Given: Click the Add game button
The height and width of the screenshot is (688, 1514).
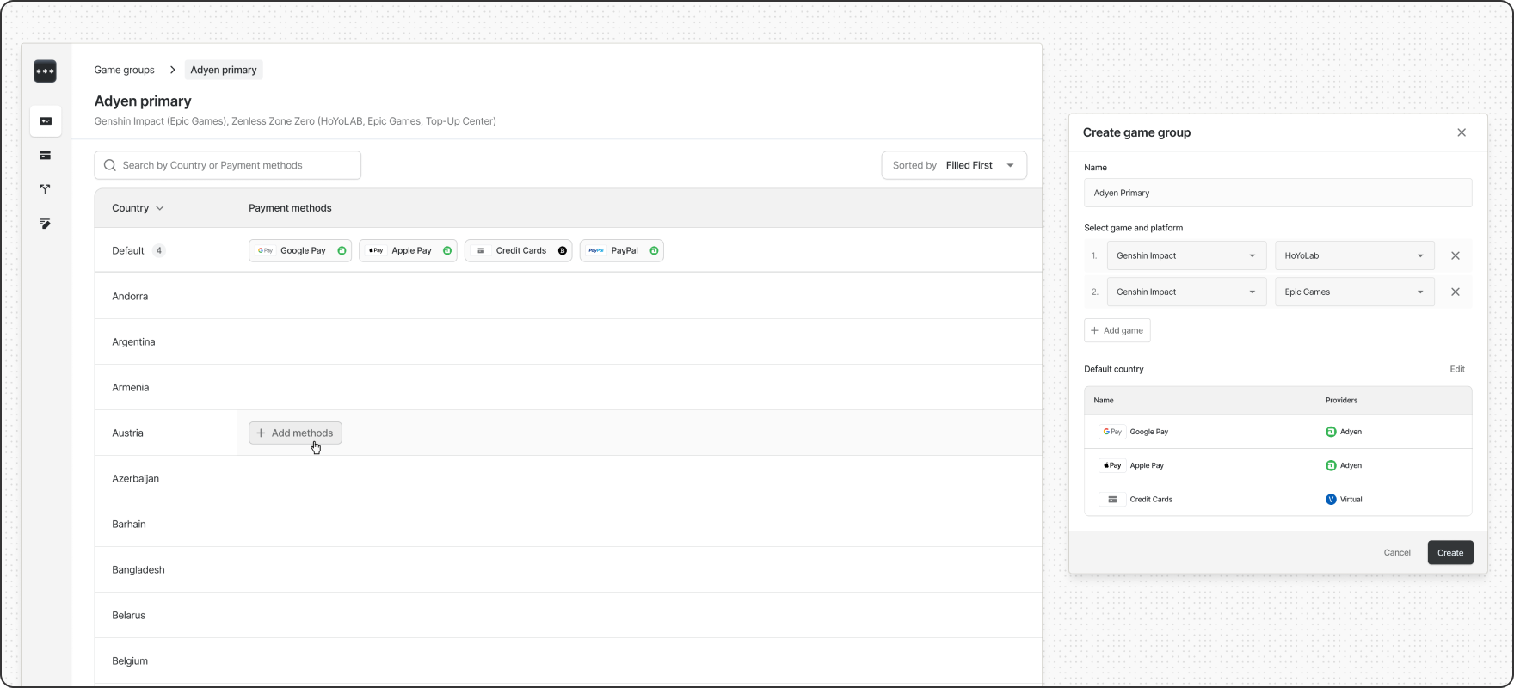Looking at the screenshot, I should 1117,330.
